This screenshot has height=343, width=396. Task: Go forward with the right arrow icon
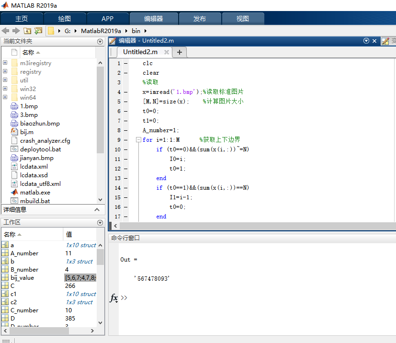(16, 31)
